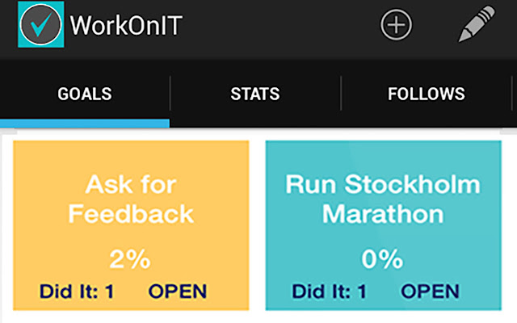Click divider between STATS and FOLLOWS tabs
The image size is (517, 323).
point(341,94)
